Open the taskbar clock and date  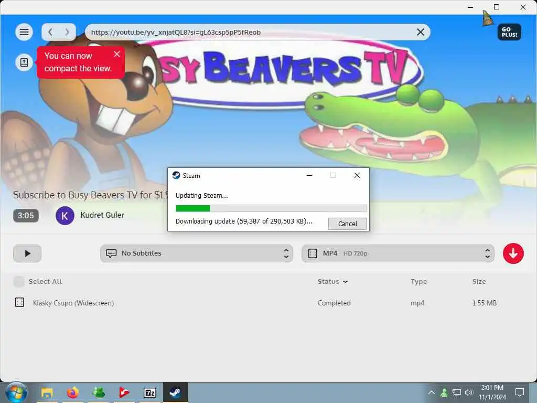[492, 393]
